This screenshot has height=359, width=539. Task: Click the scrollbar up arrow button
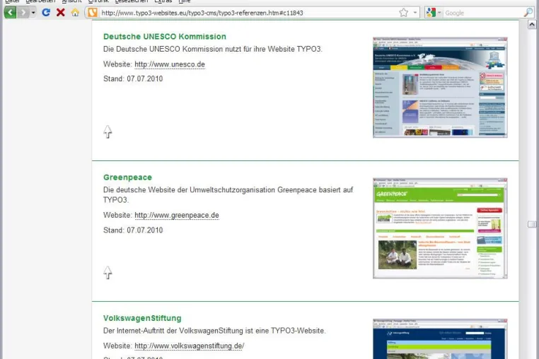pyautogui.click(x=532, y=25)
